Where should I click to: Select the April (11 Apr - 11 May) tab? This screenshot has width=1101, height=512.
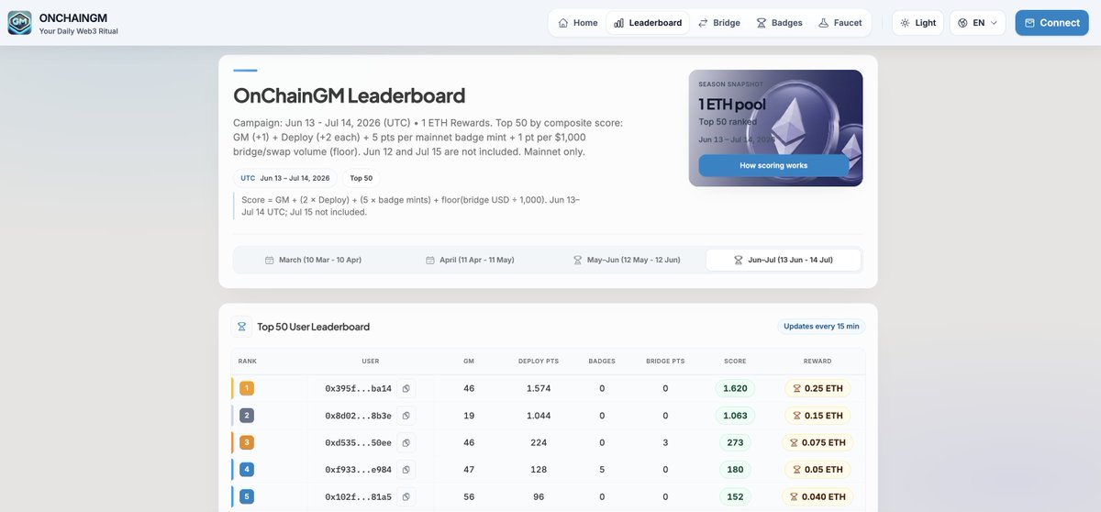(x=470, y=261)
